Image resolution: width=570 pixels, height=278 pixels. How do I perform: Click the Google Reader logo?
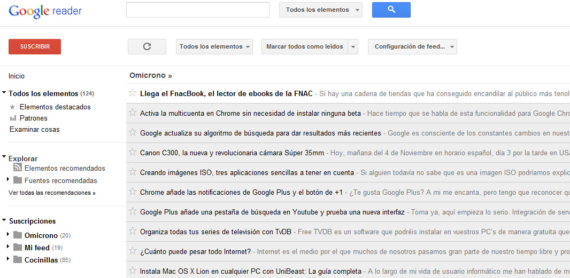point(45,11)
